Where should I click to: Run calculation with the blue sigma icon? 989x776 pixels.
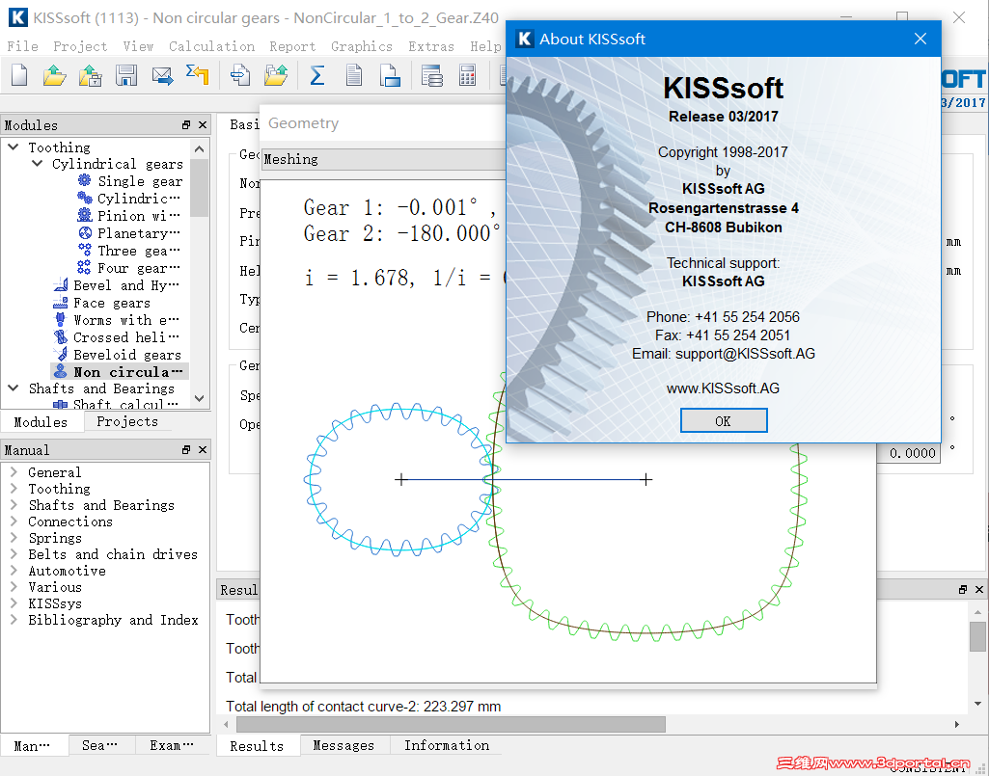point(317,75)
